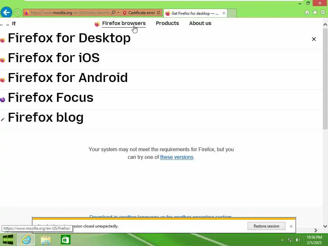This screenshot has width=328, height=246.
Task: Show hidden system tray icons
Action: coord(283,240)
